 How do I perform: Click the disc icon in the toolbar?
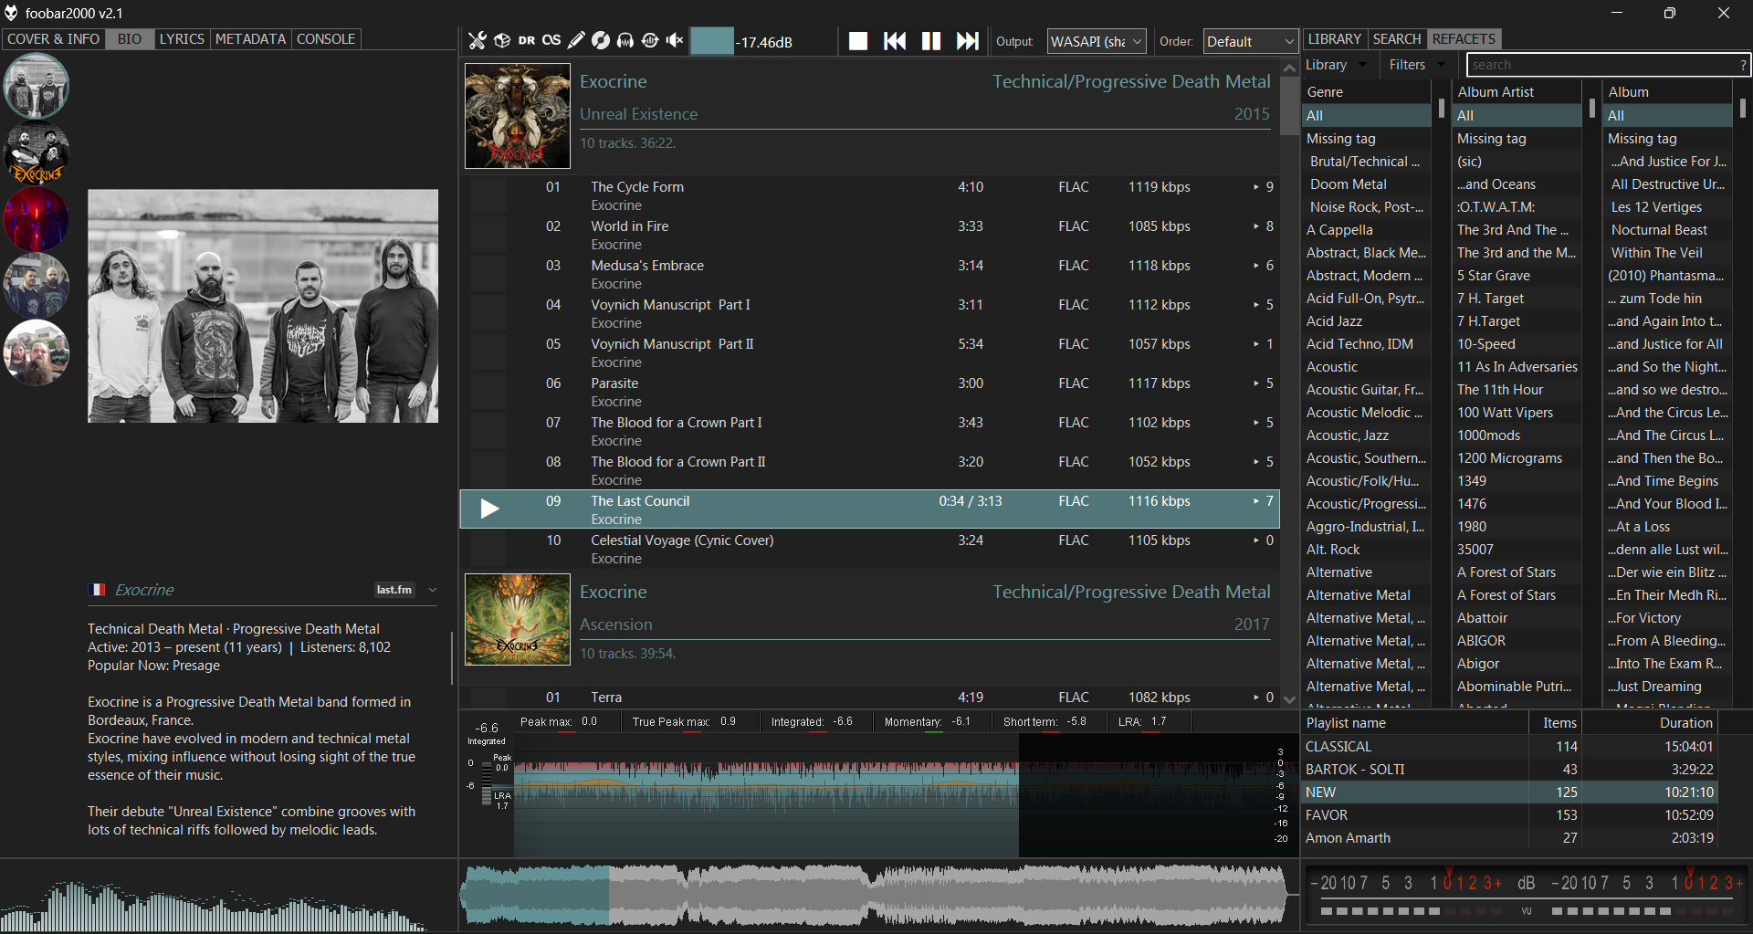coord(601,40)
